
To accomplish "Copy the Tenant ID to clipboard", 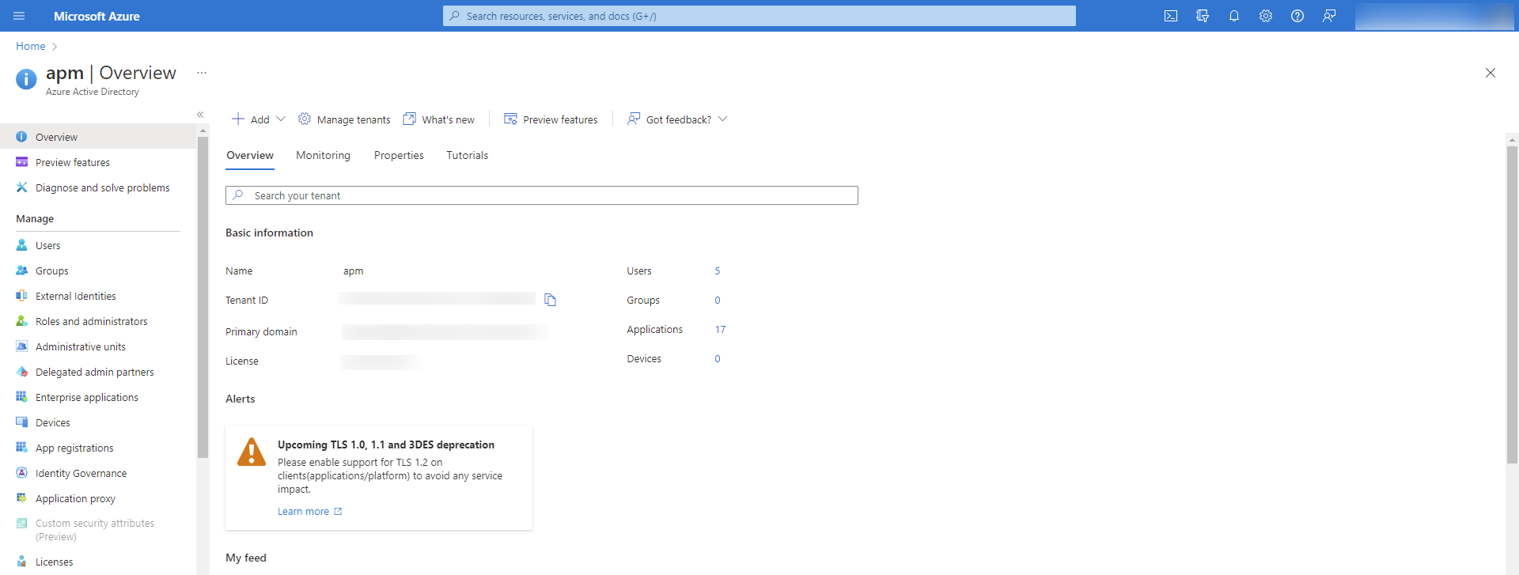I will [x=551, y=300].
